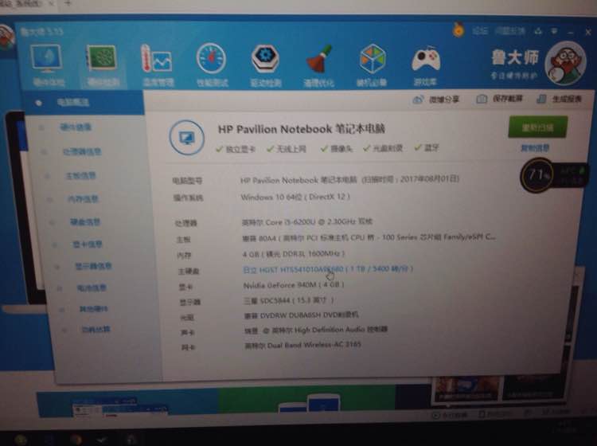Click the skin icon in title bar
Viewport: 597px width, 446px height.
tap(538, 31)
